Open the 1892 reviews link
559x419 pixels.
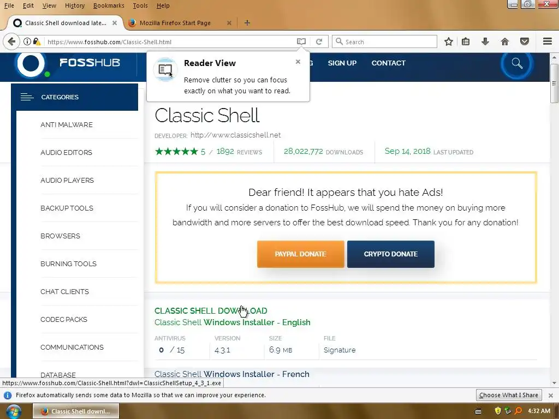click(239, 152)
